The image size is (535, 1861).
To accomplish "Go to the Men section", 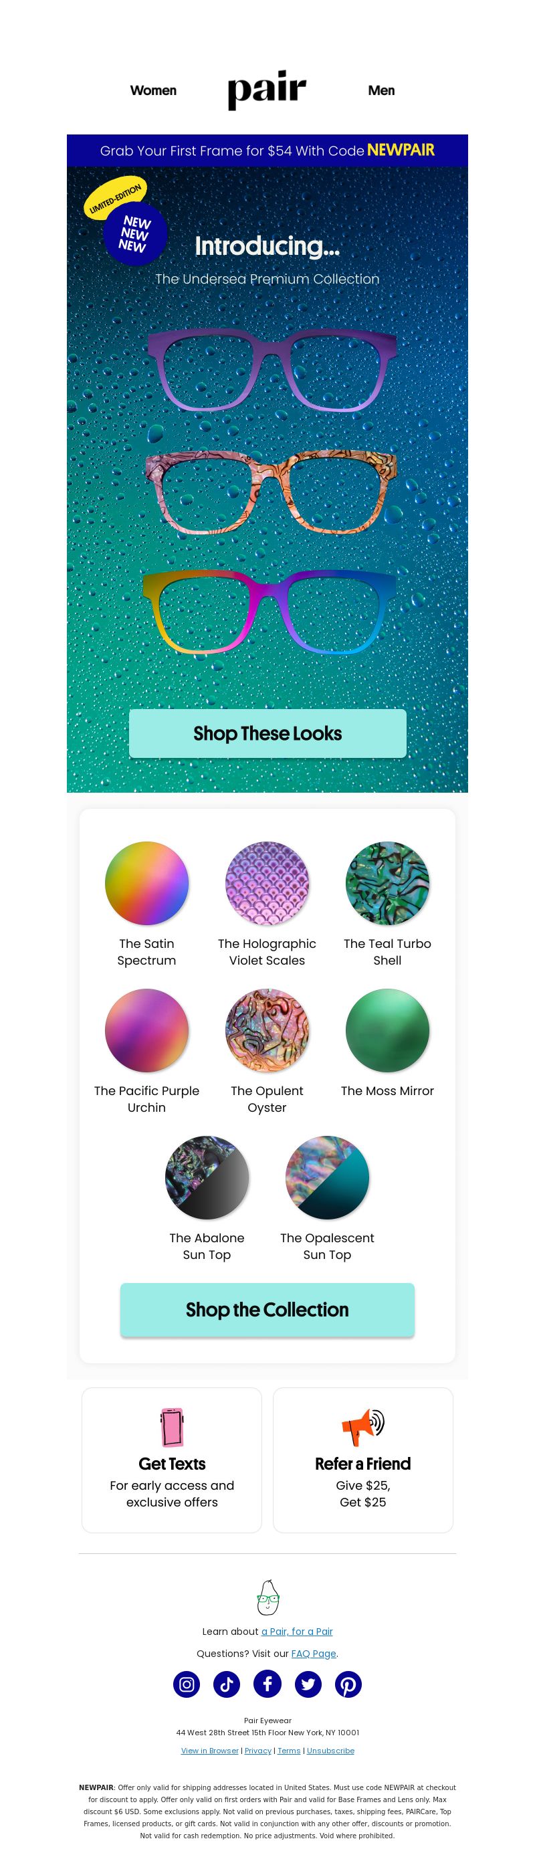I will (381, 90).
